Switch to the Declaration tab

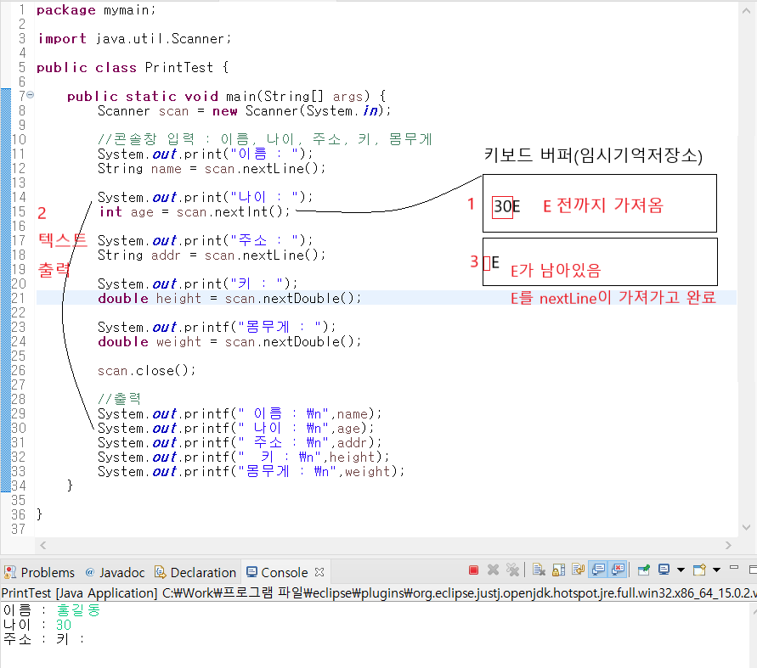[195, 572]
